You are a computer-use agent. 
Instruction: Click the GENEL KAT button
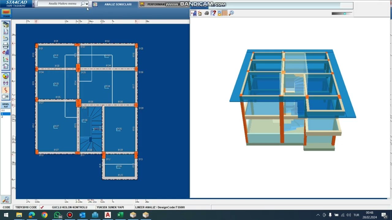(6, 105)
